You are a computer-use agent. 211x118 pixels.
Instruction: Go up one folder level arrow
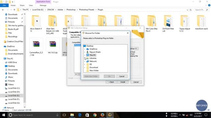pos(14,10)
